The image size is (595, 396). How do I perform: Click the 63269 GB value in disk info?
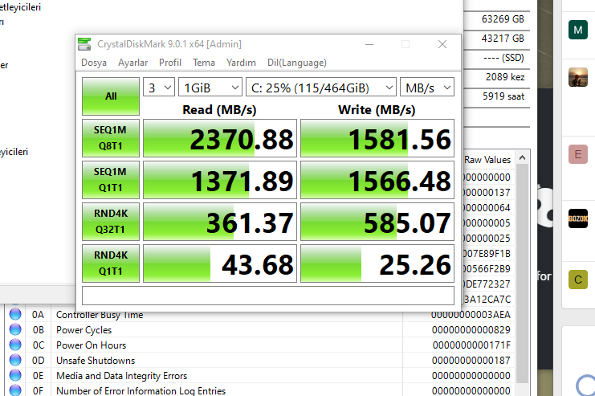tap(503, 19)
